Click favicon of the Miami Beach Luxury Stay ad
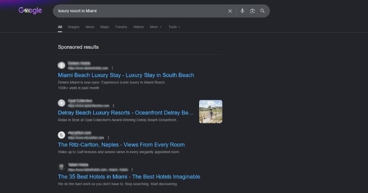This screenshot has height=193, width=368. point(62,65)
